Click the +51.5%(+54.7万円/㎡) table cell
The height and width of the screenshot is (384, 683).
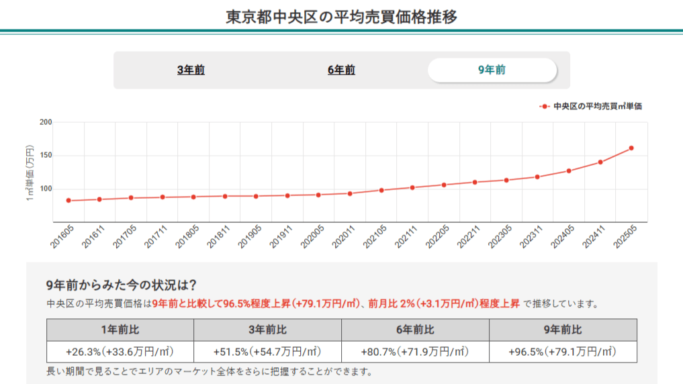(x=267, y=351)
